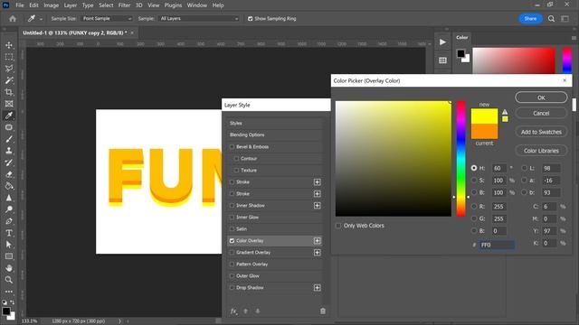This screenshot has width=579, height=325.
Task: Click Add to Swatches button
Action: point(541,132)
